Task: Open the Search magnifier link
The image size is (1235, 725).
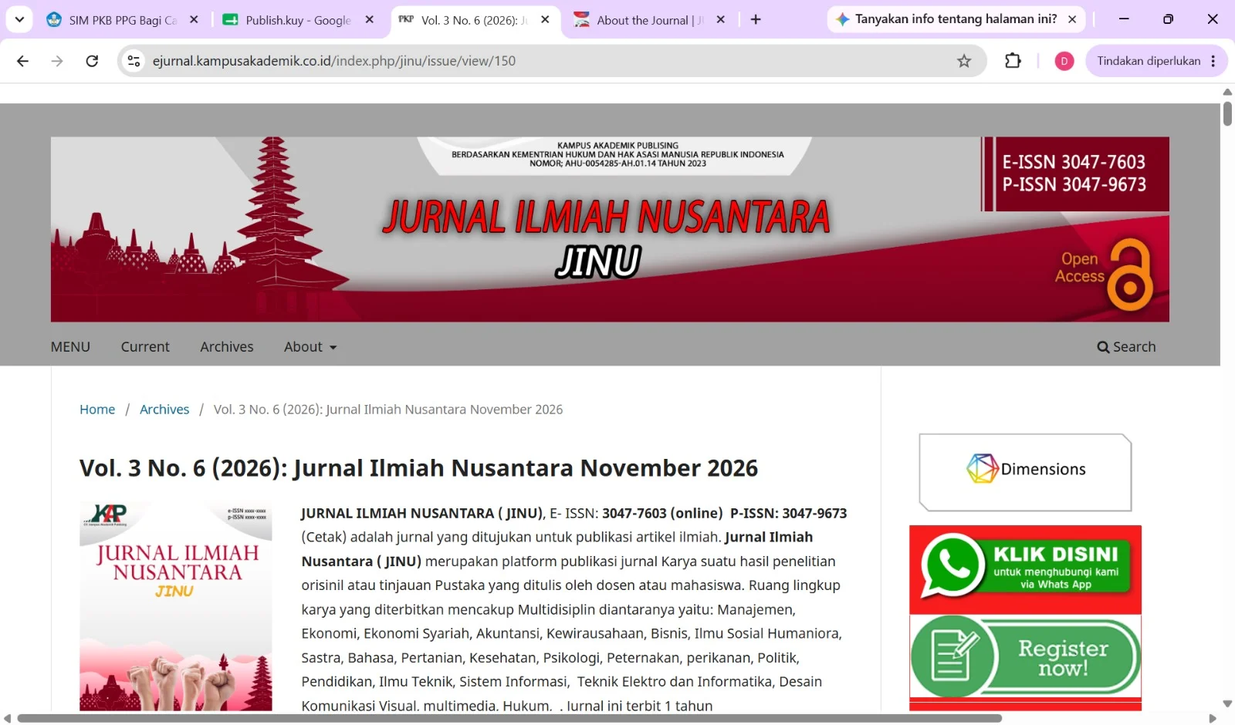Action: (x=1127, y=347)
